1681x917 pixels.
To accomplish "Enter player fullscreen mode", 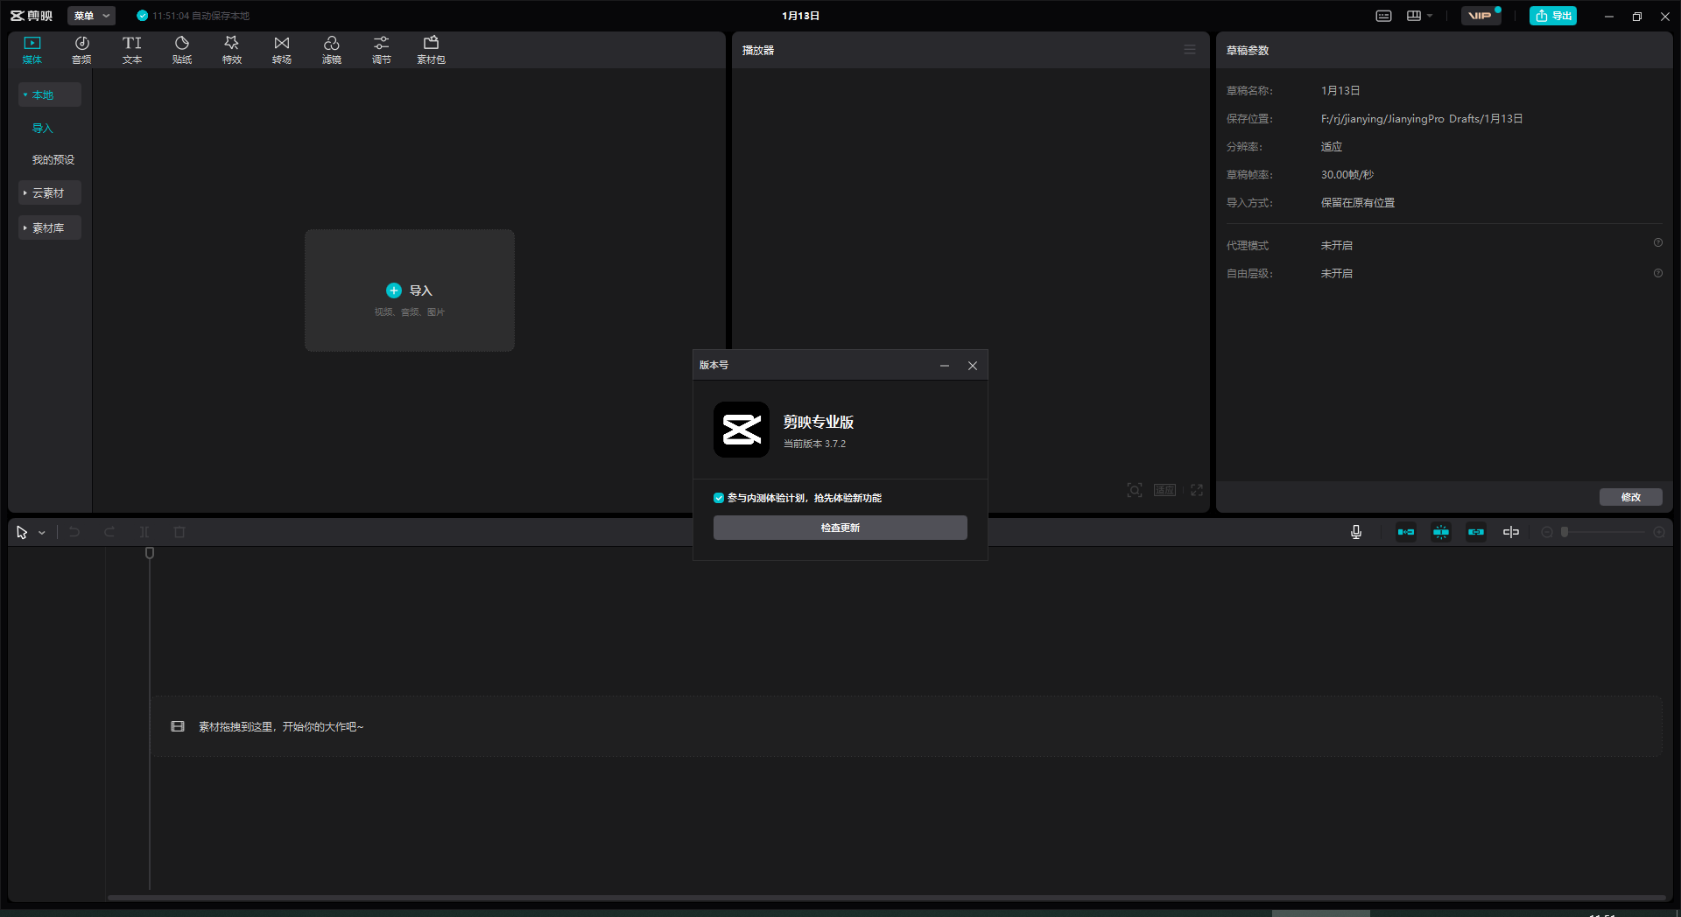I will click(1197, 490).
